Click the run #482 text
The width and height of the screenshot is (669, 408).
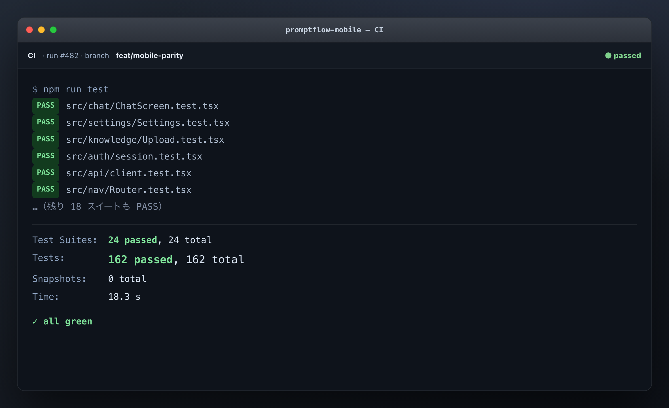(62, 56)
